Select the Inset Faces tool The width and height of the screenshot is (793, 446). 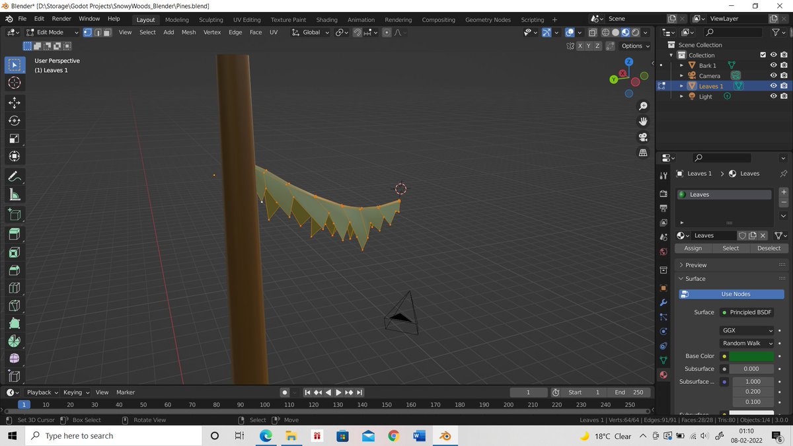point(15,252)
